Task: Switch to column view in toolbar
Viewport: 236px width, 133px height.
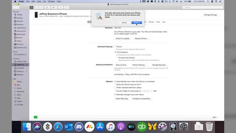Action: click(38, 7)
